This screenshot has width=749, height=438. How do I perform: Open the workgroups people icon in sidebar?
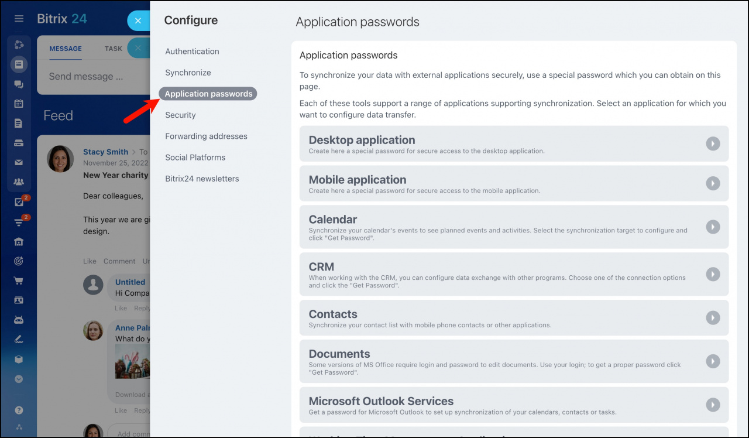coord(19,182)
